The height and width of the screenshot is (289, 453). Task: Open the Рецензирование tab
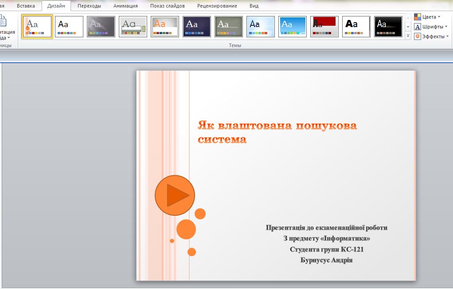(x=217, y=6)
